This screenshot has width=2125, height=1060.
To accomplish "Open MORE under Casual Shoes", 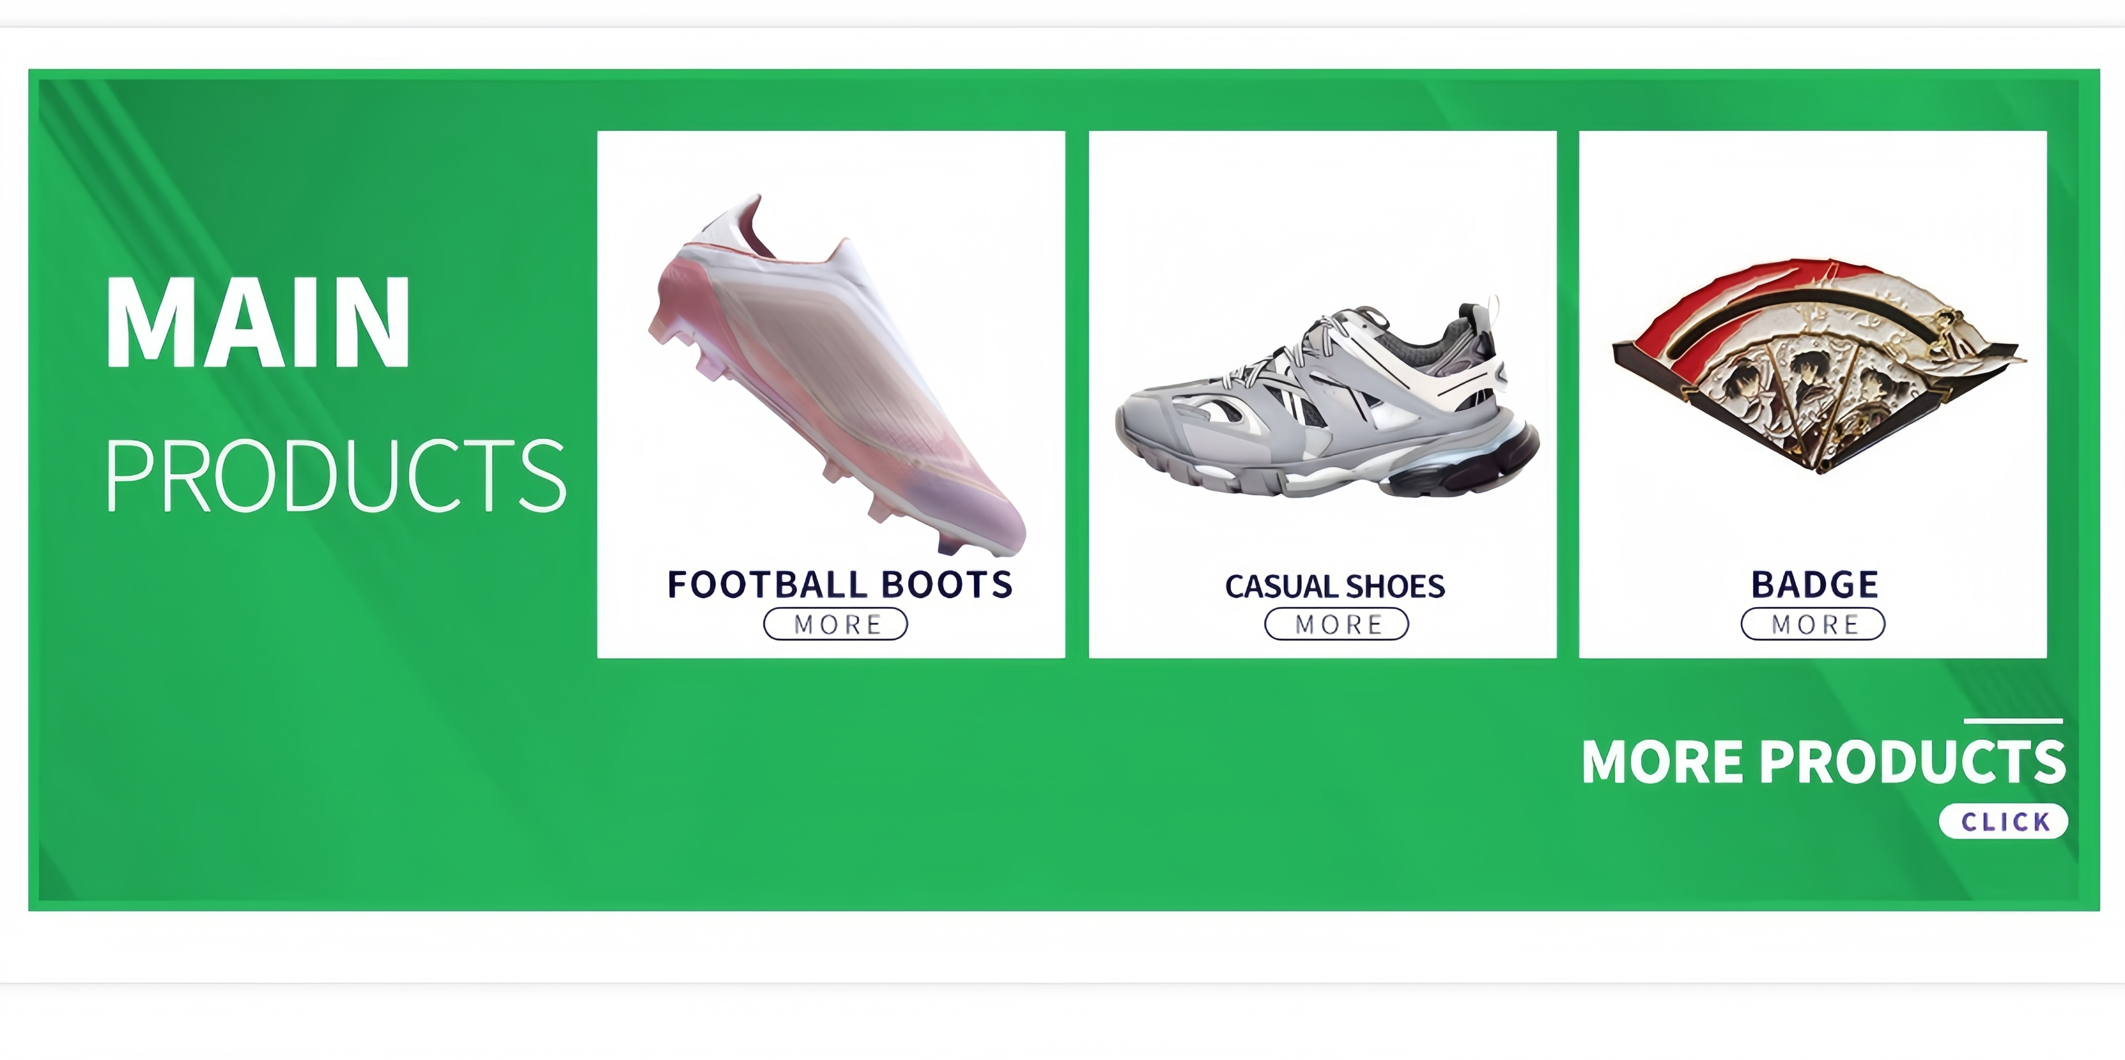I will [x=1337, y=624].
